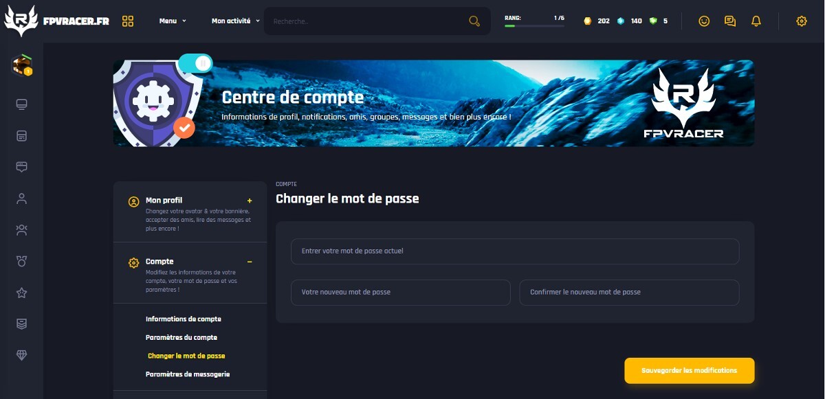This screenshot has width=825, height=399.
Task: Open the Mon activité dropdown
Action: (236, 21)
